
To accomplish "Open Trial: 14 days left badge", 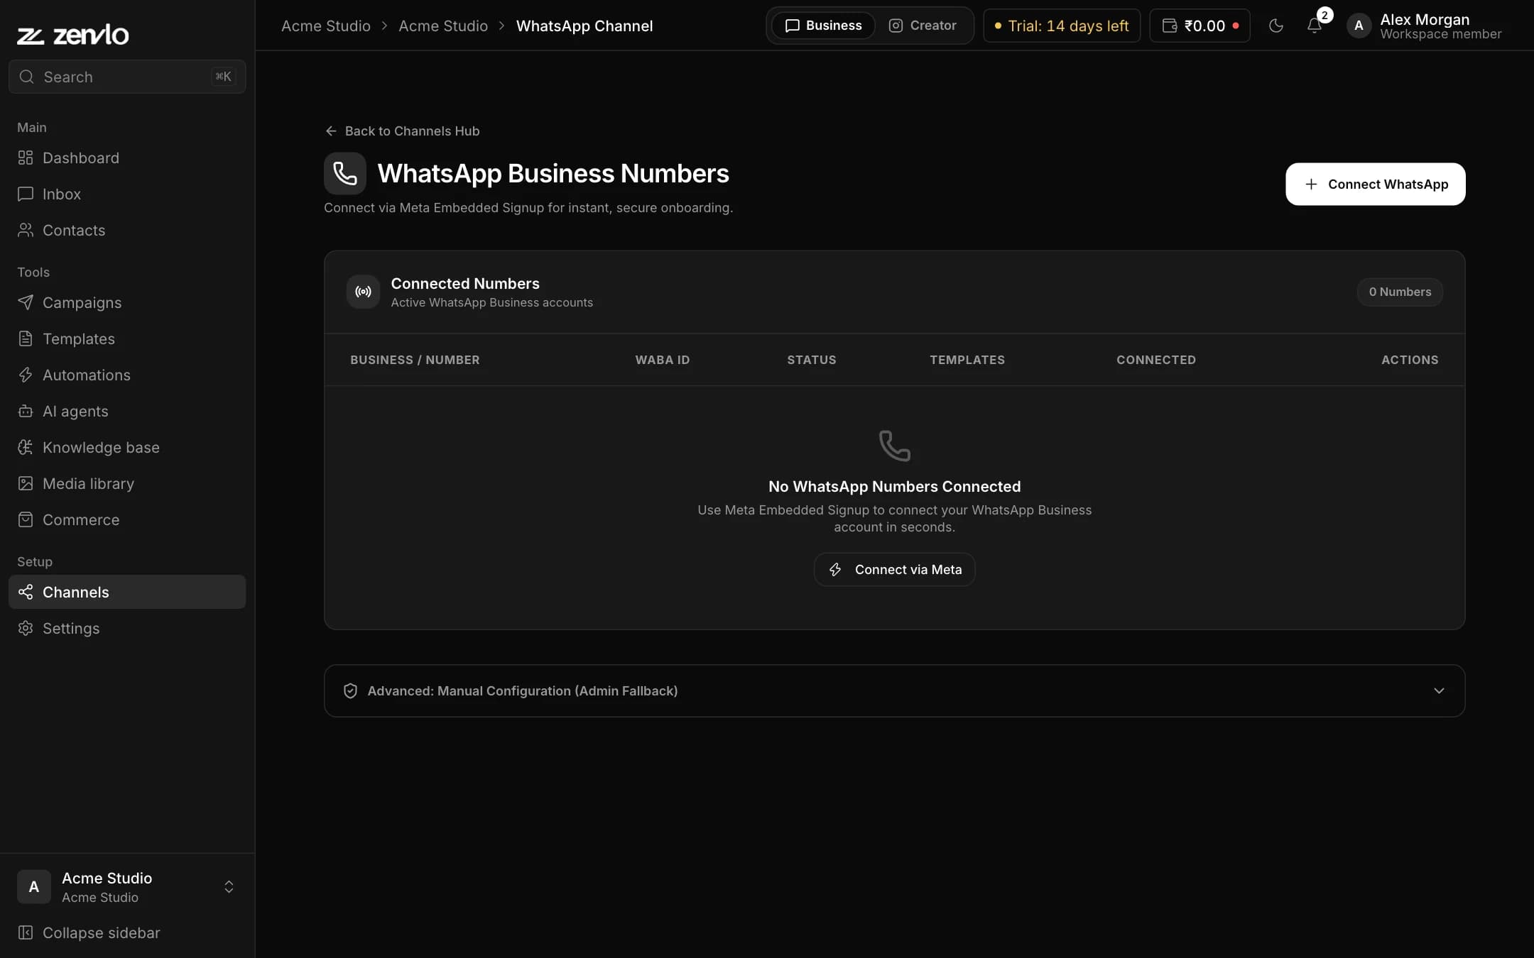I will coord(1062,26).
